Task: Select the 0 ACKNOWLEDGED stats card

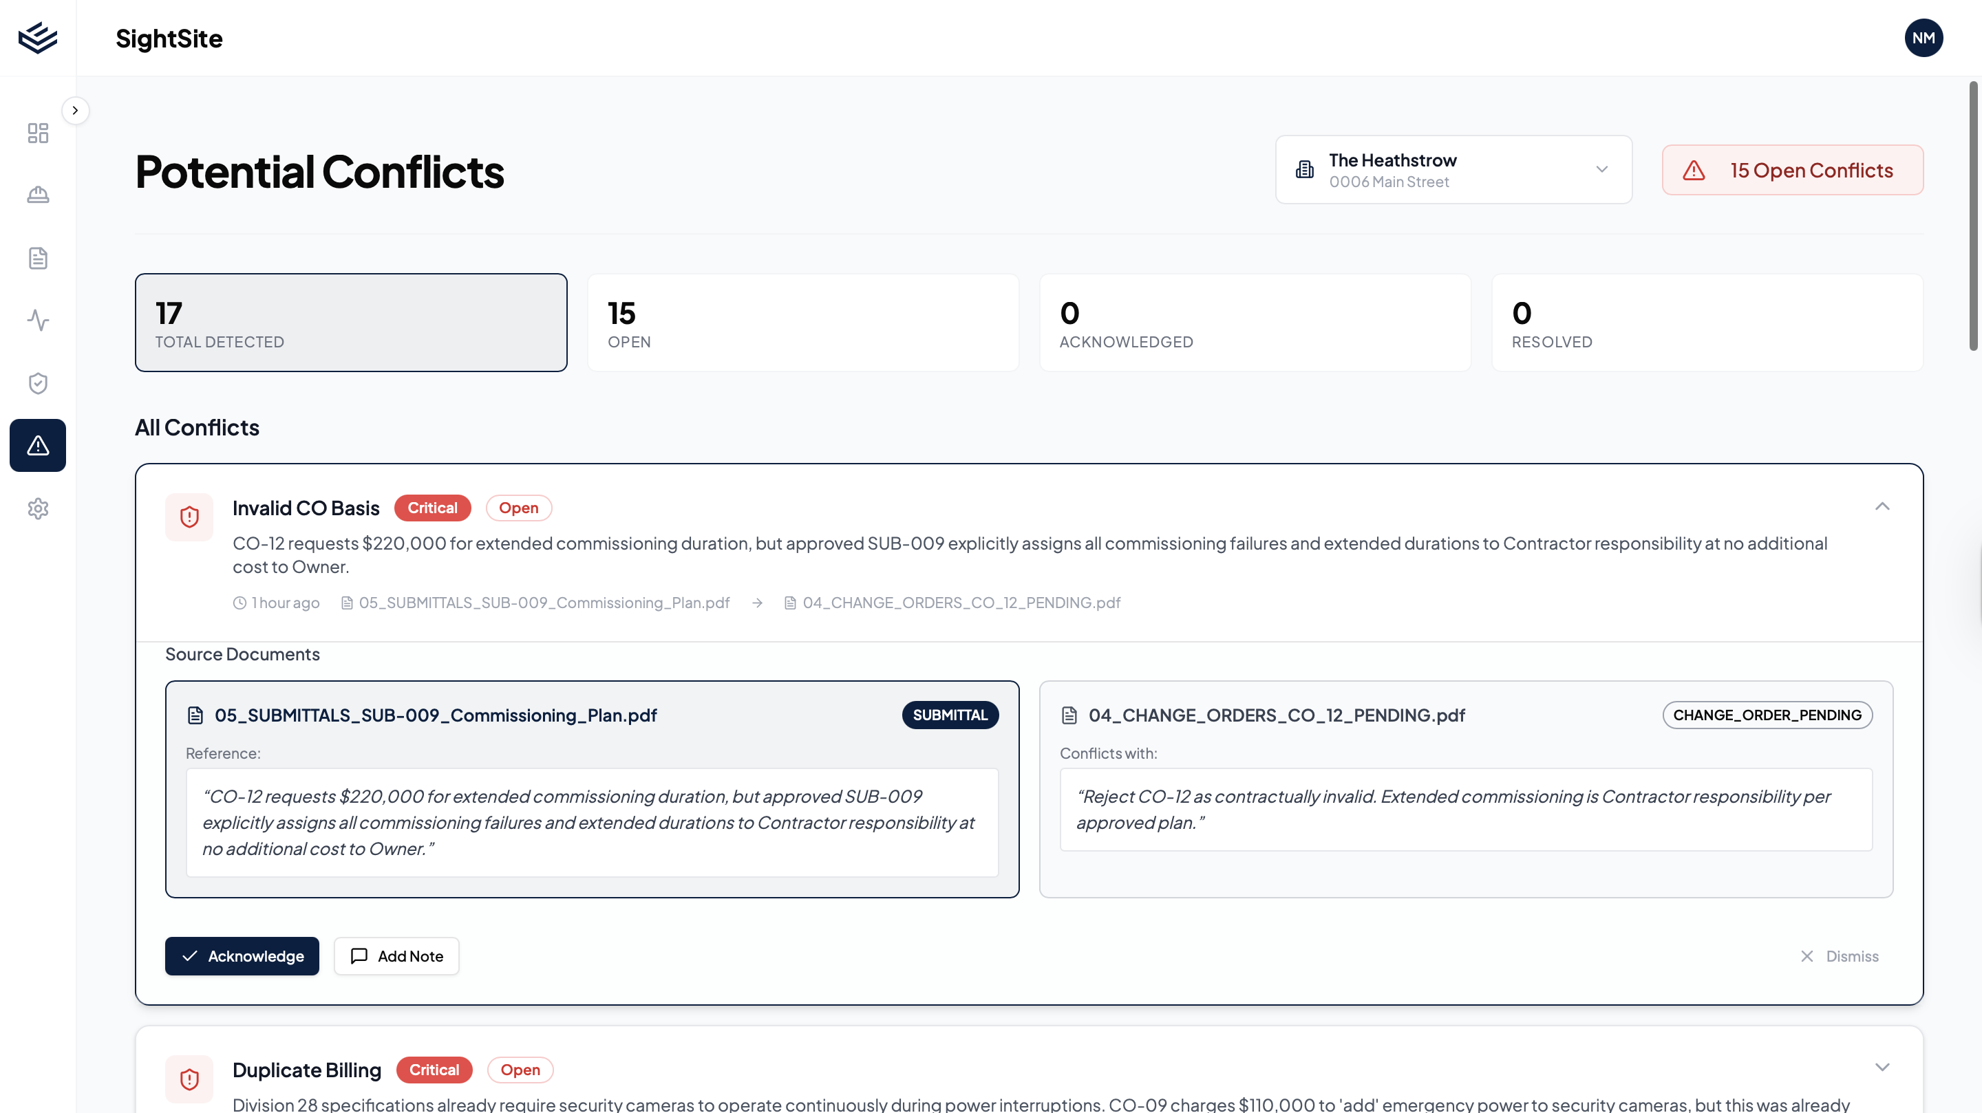Action: [x=1254, y=323]
